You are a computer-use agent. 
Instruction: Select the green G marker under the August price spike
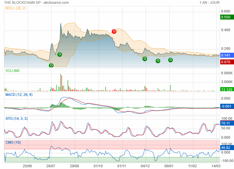(x=60, y=54)
